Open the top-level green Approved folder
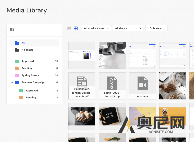194x142 pixels. (x=34, y=61)
